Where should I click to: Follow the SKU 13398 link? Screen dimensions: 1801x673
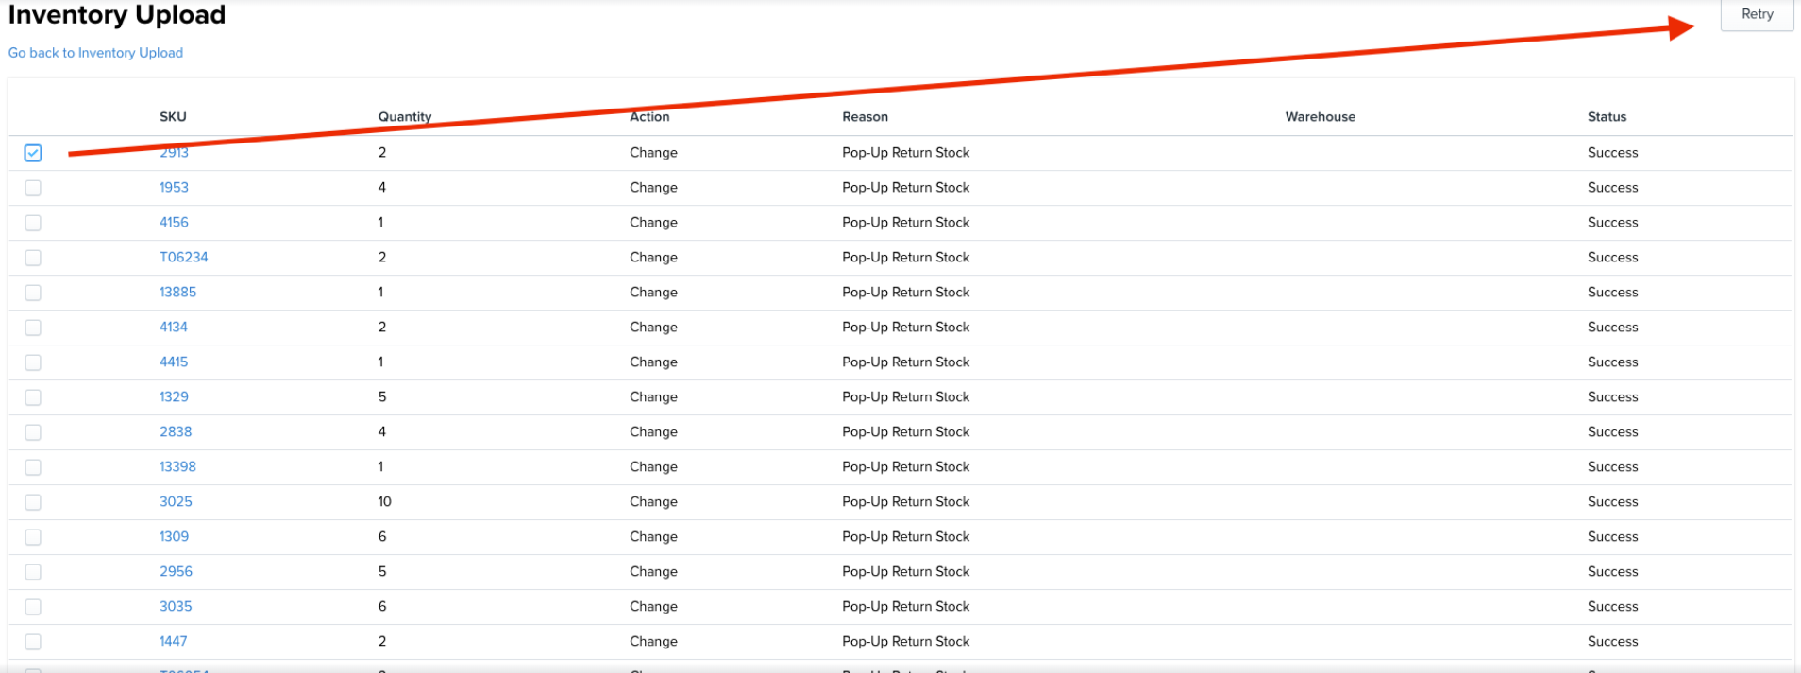(177, 467)
